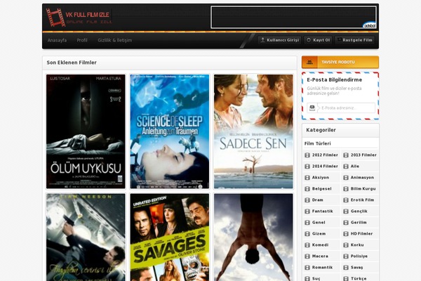The height and width of the screenshot is (281, 421).
Task: Select the 2014 Filmler category
Action: click(321, 166)
